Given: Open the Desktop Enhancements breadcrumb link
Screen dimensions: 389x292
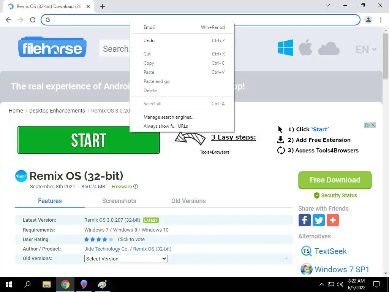Looking at the screenshot, I should [57, 111].
